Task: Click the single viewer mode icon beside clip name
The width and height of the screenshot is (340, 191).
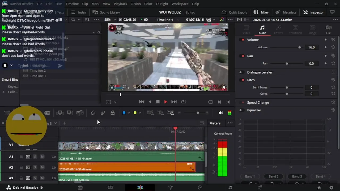Action: [x=239, y=20]
